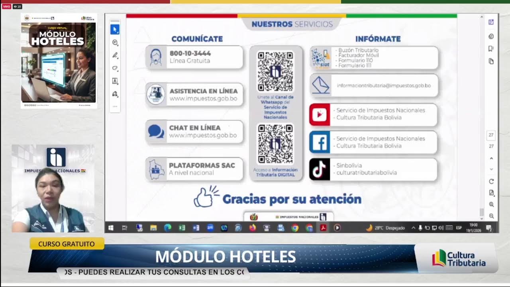This screenshot has width=510, height=287.
Task: Click the page display options icon
Action: click(491, 193)
